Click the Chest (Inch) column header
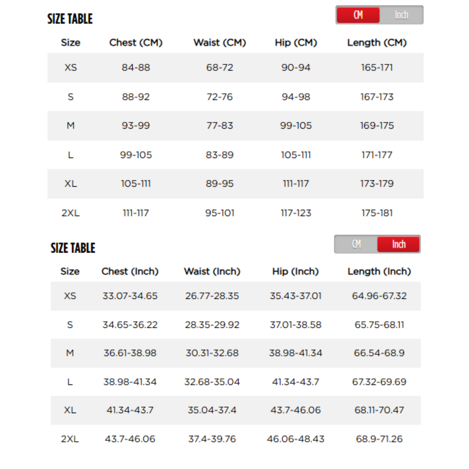This screenshot has height=469, width=469. 130,271
